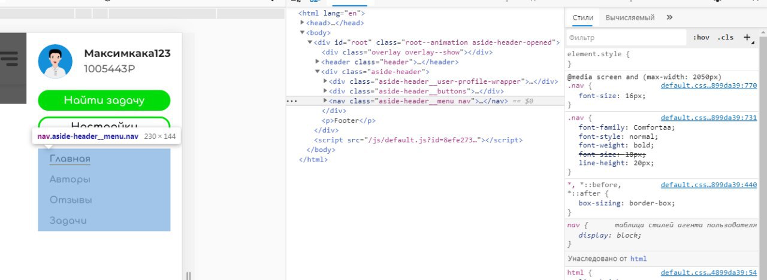Screen dimensions: 767x280
Task: Open the Настройки outlined button
Action: pyautogui.click(x=104, y=126)
